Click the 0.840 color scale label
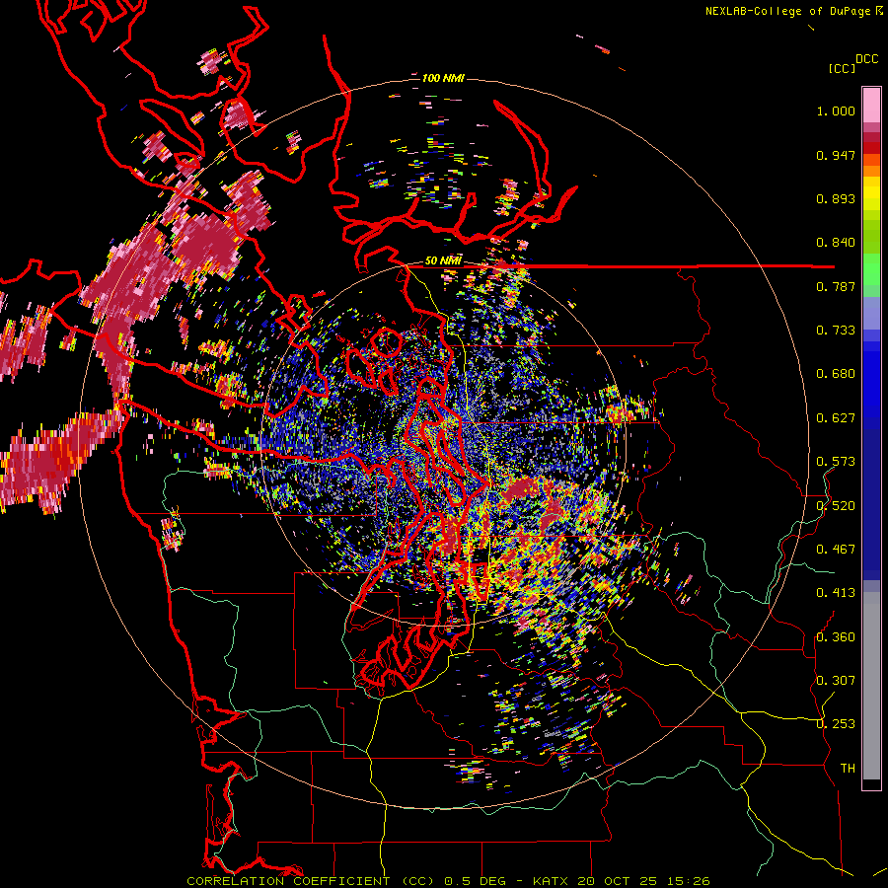The height and width of the screenshot is (888, 888). pos(836,243)
